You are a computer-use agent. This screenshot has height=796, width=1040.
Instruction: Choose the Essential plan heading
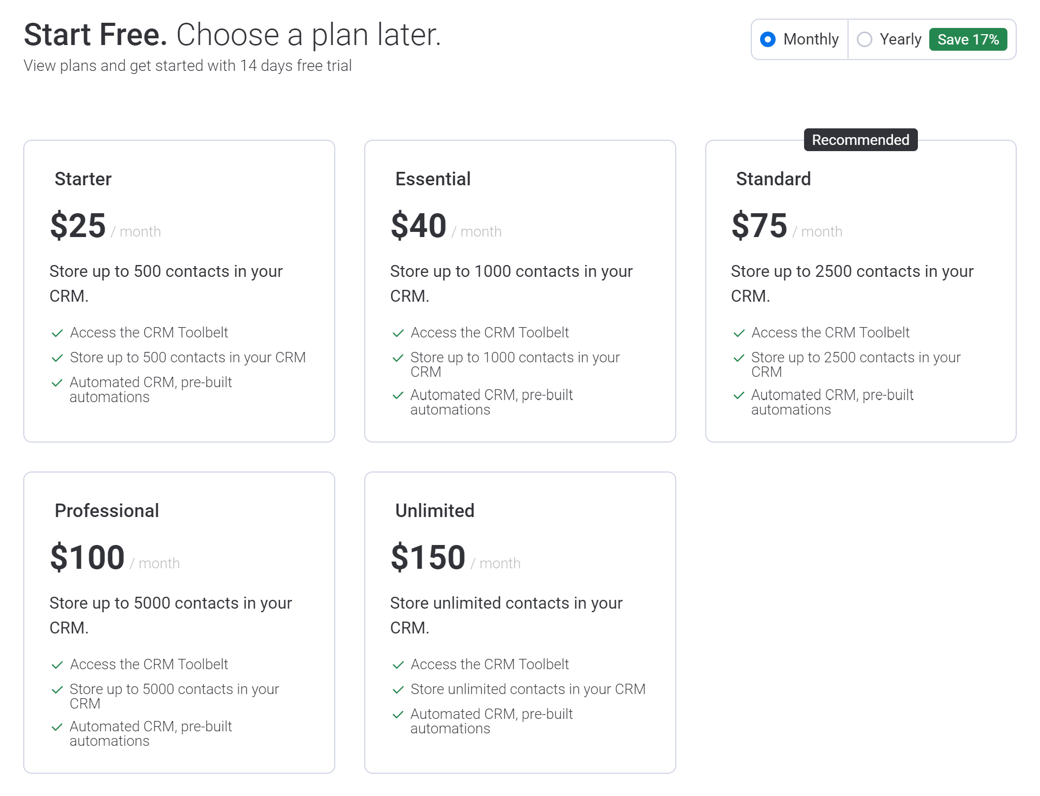[x=433, y=179]
